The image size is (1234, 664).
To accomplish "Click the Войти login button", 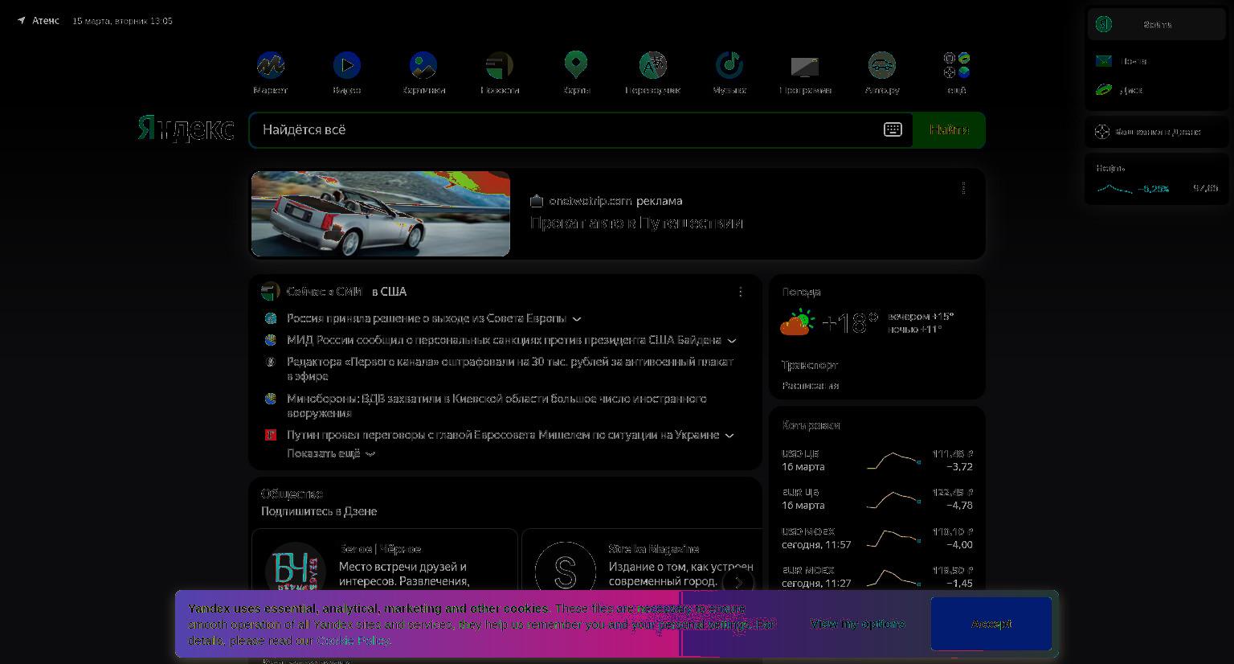I will point(1157,24).
